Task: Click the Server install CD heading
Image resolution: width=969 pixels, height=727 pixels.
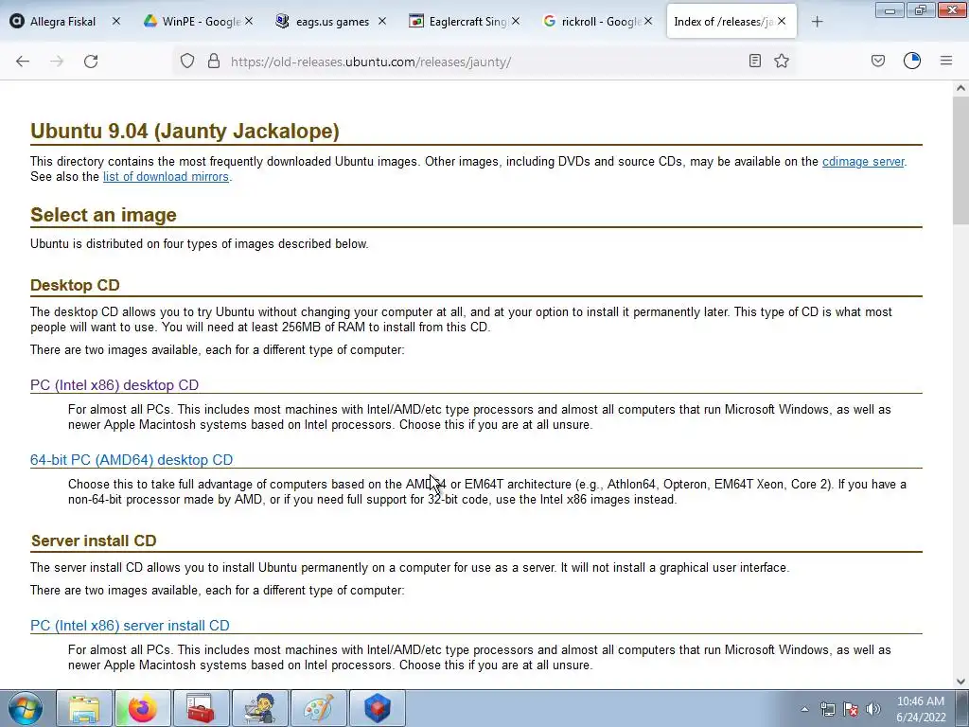Action: point(94,541)
